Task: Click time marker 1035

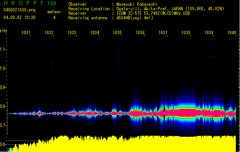Action: [x=117, y=32]
